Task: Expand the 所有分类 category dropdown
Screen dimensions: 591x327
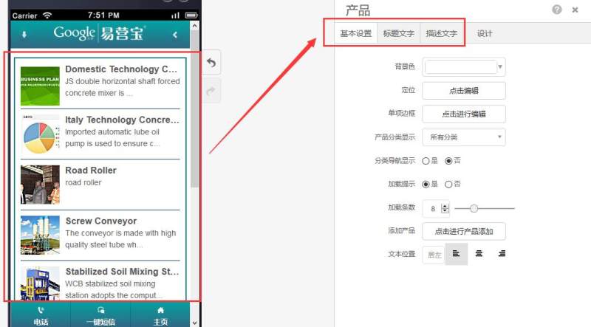Action: point(464,137)
